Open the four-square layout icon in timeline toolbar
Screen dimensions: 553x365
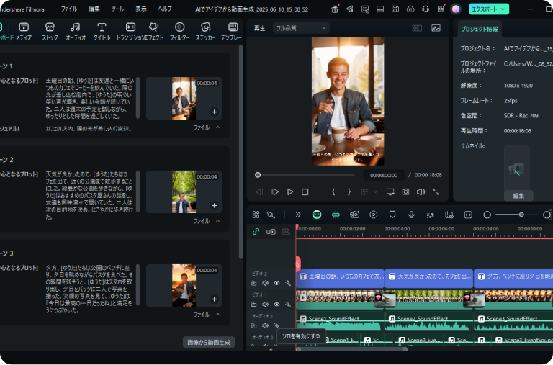(256, 215)
